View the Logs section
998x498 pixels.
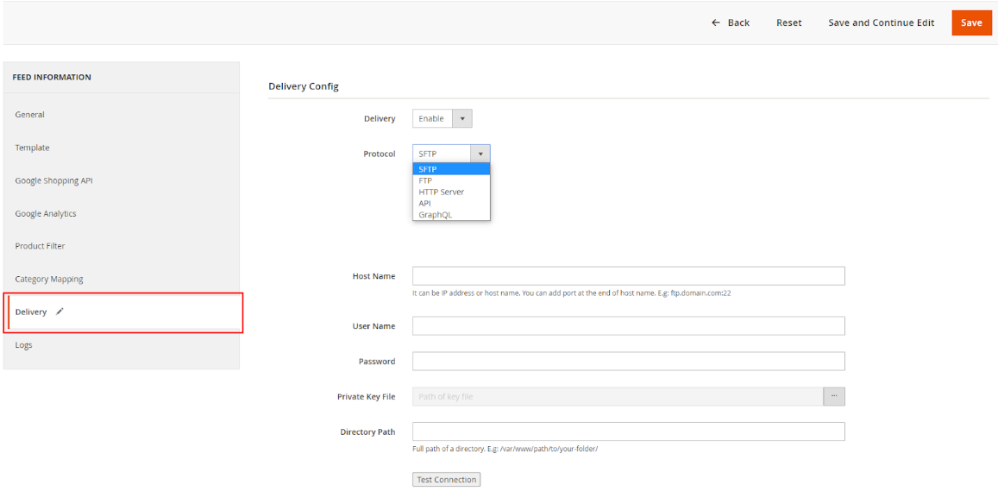coord(24,345)
